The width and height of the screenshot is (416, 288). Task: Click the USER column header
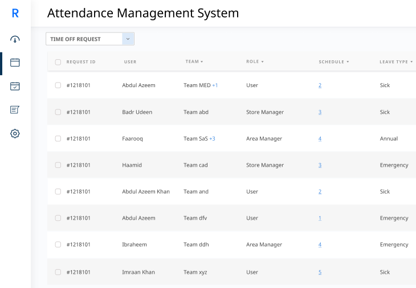[130, 61]
